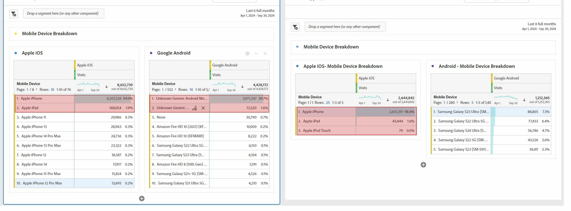Select Apple iPhone 11 row
The image size is (571, 211).
click(74, 117)
